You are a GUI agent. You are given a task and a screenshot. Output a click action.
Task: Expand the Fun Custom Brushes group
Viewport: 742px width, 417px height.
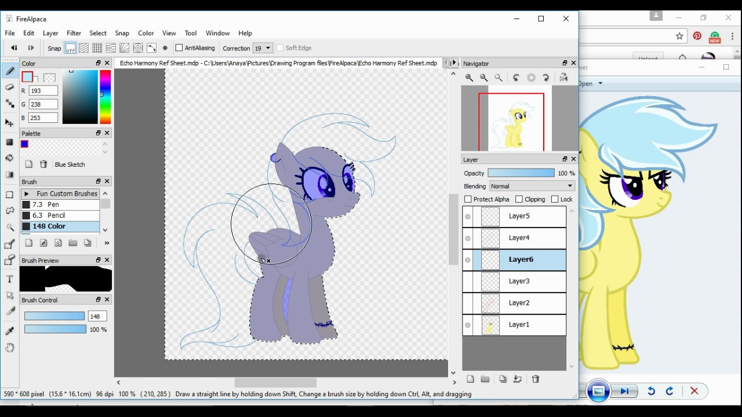(x=26, y=194)
